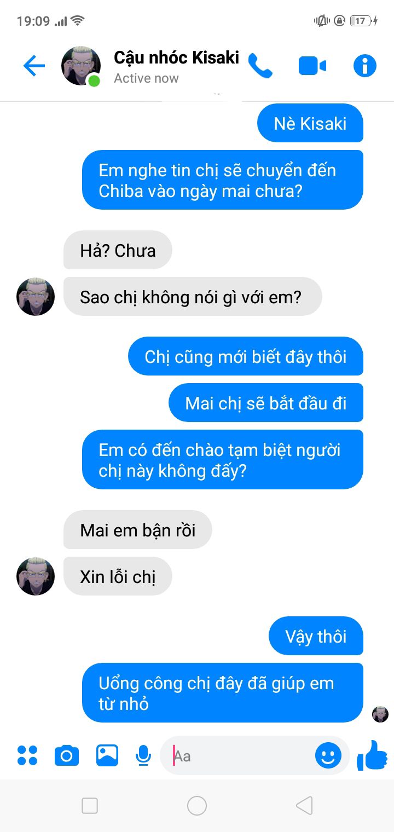The image size is (394, 832).
Task: Tap the seen-receipt avatar beside last message
Action: (380, 714)
